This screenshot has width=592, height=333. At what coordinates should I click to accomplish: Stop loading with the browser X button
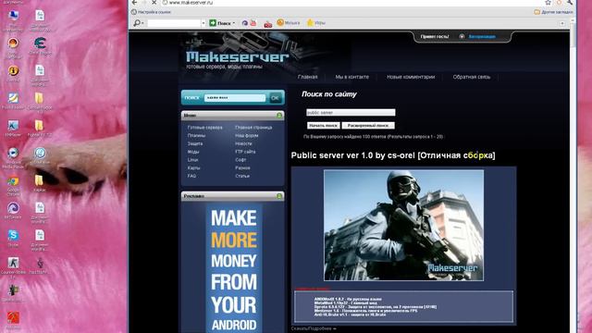point(154,2)
